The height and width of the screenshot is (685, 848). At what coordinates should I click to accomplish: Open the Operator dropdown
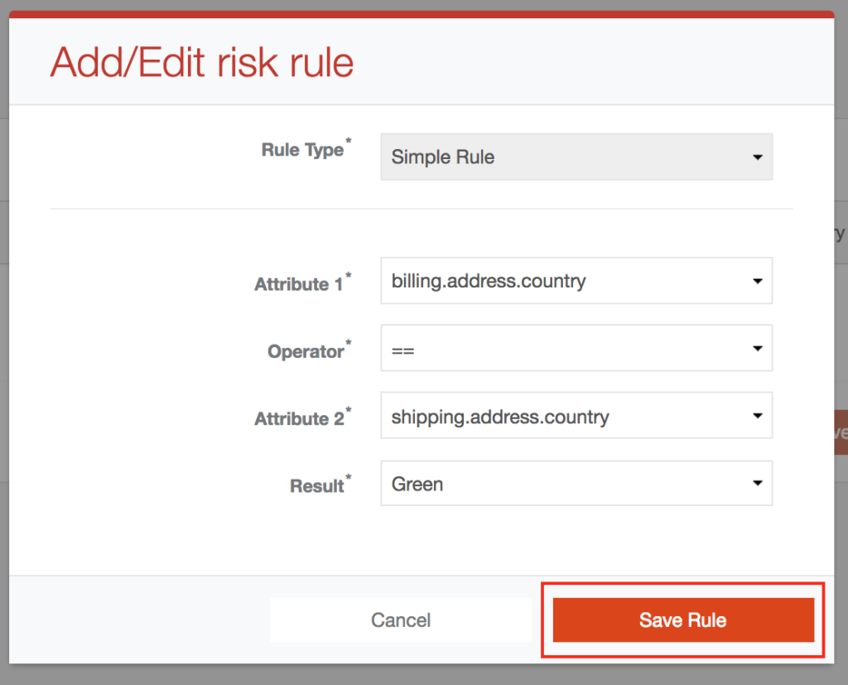coord(576,348)
